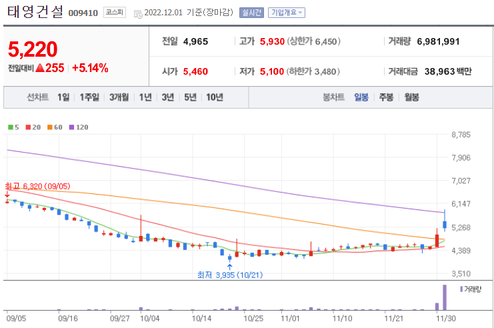Open the 기업개요 dropdown

tap(287, 13)
